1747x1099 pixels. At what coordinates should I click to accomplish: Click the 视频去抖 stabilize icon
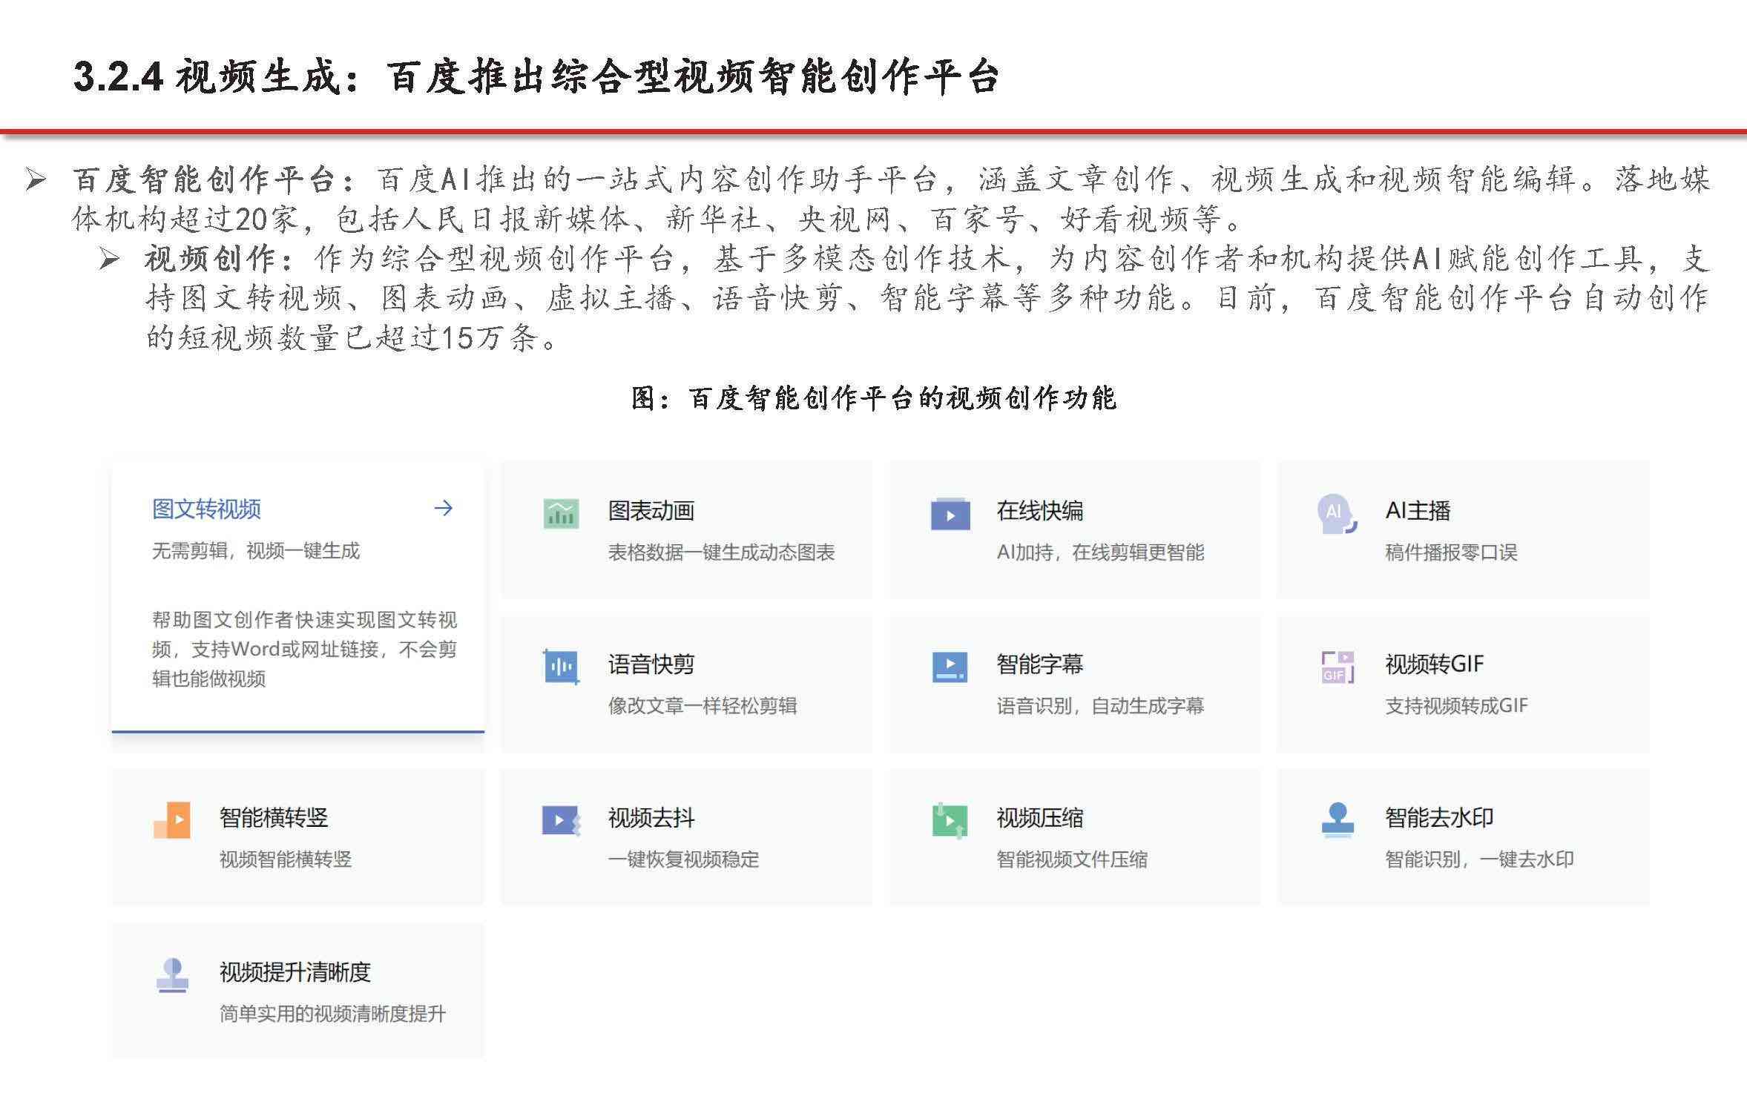pyautogui.click(x=561, y=820)
